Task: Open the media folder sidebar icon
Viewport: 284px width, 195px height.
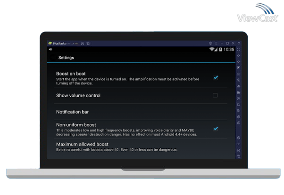Action: coord(239,105)
